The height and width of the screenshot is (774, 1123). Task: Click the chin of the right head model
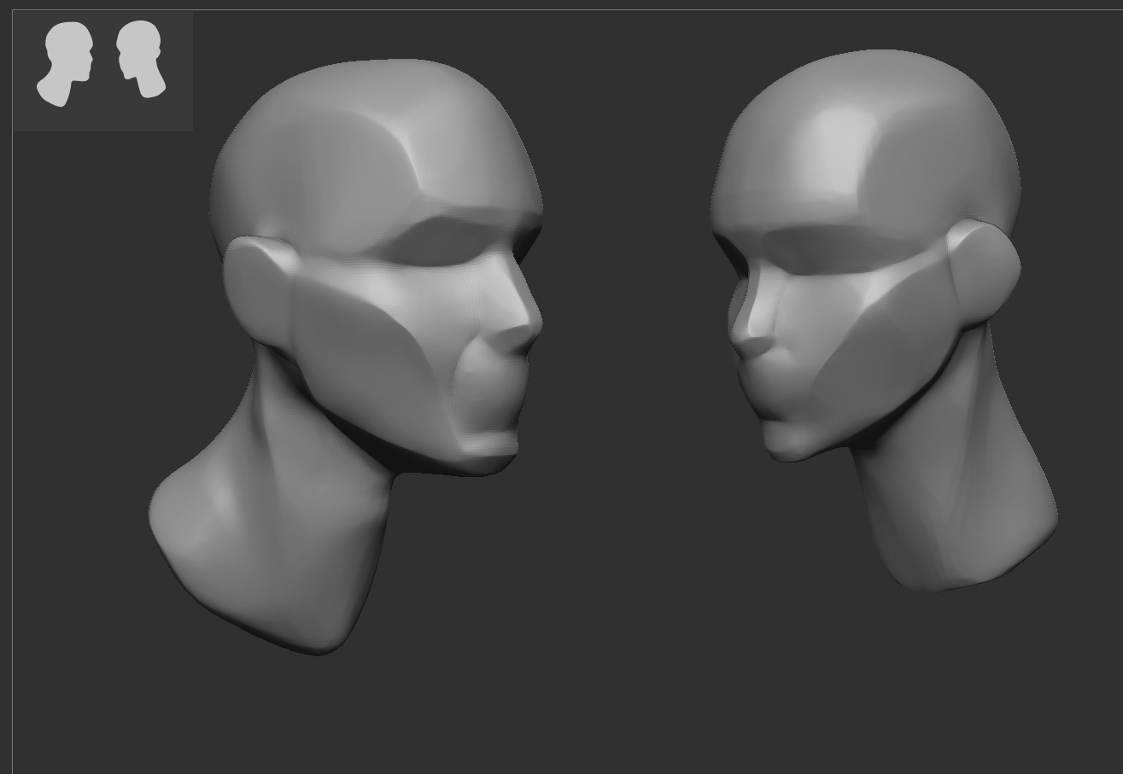tap(787, 444)
